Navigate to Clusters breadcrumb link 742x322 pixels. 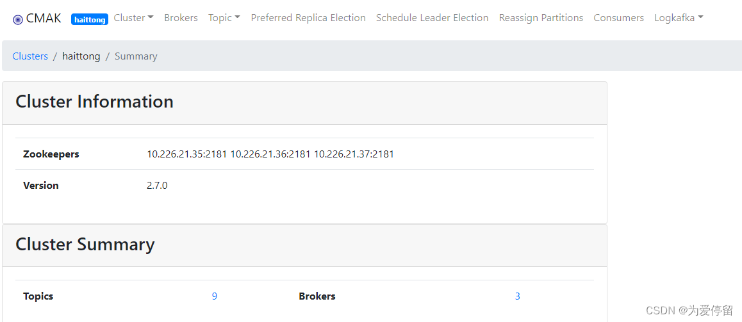tap(30, 56)
